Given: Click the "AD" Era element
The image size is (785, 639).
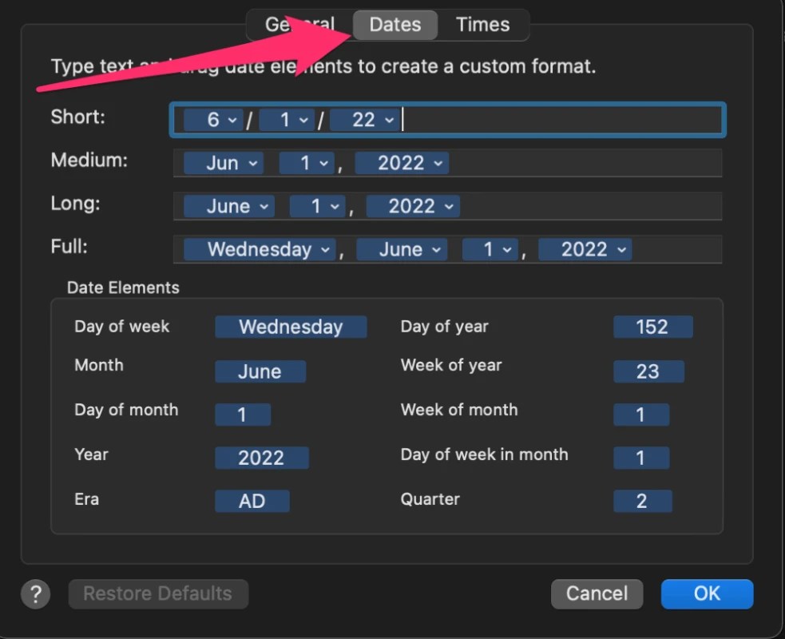Looking at the screenshot, I should coord(252,501).
